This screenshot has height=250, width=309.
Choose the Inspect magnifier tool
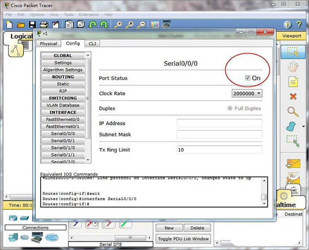tap(293, 112)
